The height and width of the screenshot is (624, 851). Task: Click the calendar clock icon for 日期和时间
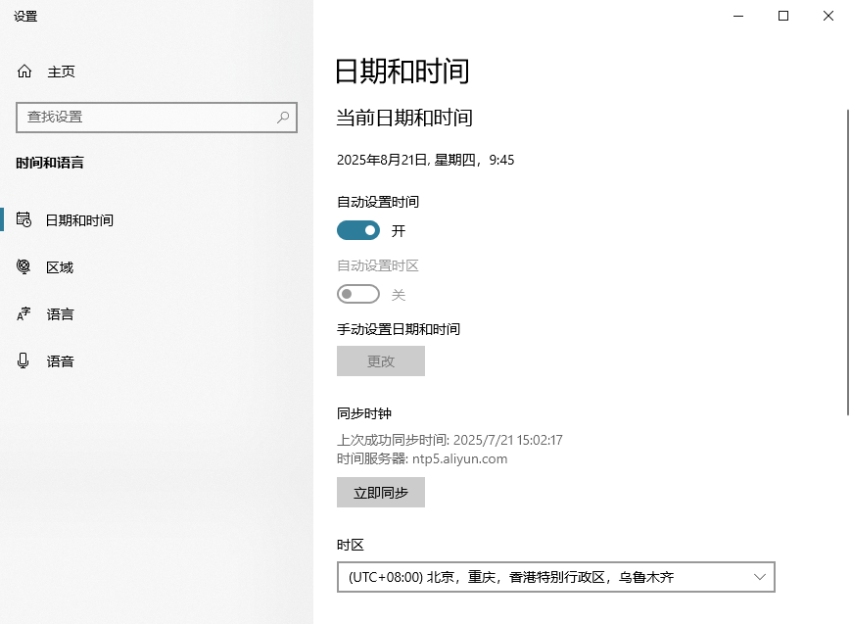coord(24,219)
